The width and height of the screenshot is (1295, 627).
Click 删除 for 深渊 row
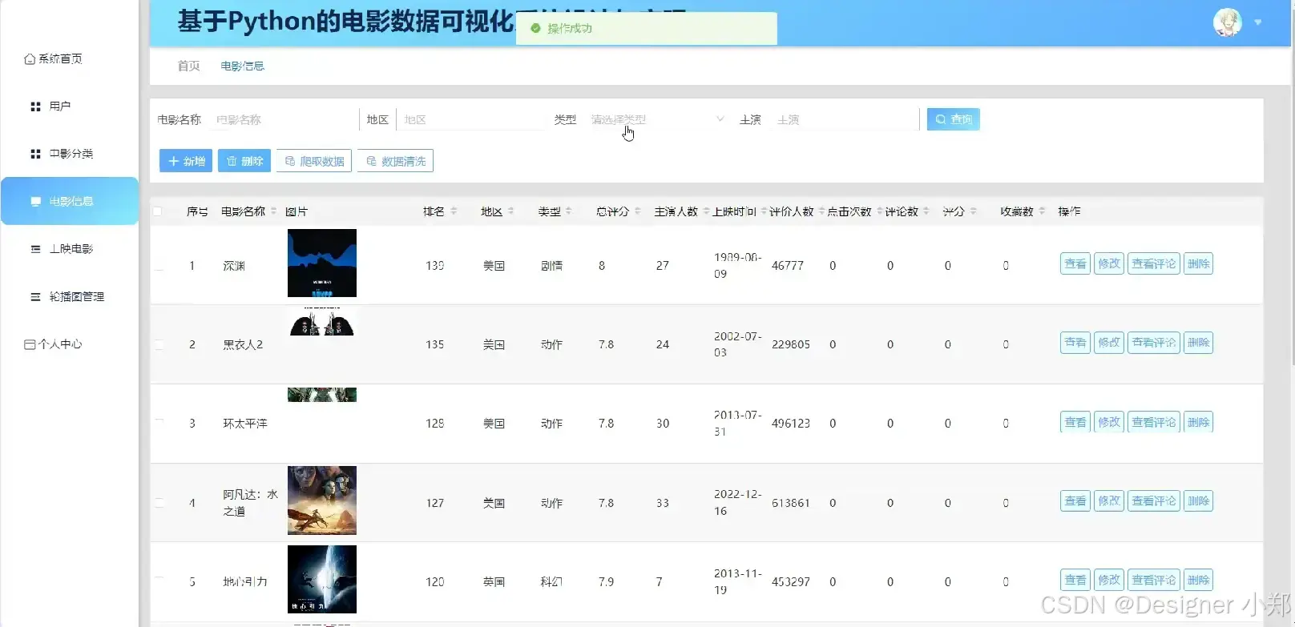coord(1198,263)
